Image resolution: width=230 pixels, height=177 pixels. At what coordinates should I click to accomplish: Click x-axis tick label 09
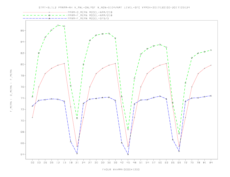[51, 163]
